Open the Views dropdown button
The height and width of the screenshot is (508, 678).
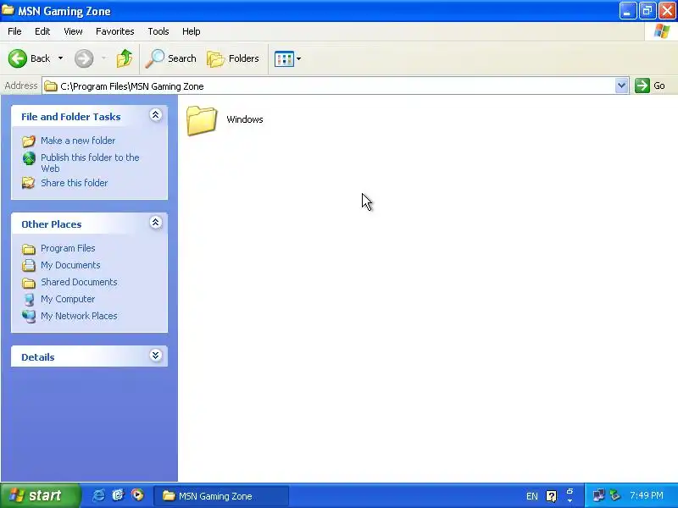pos(288,58)
